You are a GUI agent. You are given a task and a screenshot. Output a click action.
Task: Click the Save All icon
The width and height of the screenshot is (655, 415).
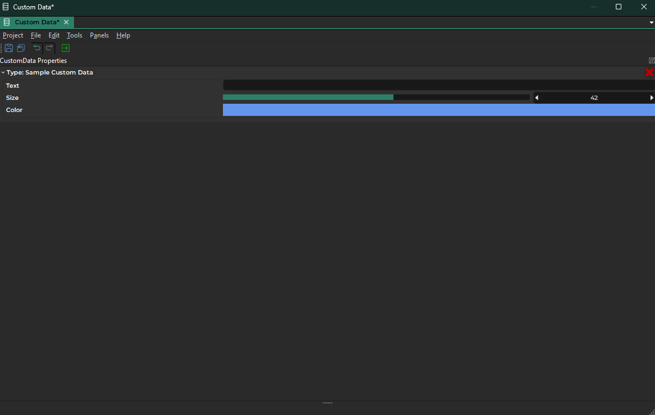[x=20, y=48]
